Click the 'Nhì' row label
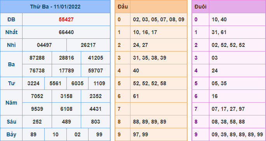The image size is (266, 141). tap(11, 45)
